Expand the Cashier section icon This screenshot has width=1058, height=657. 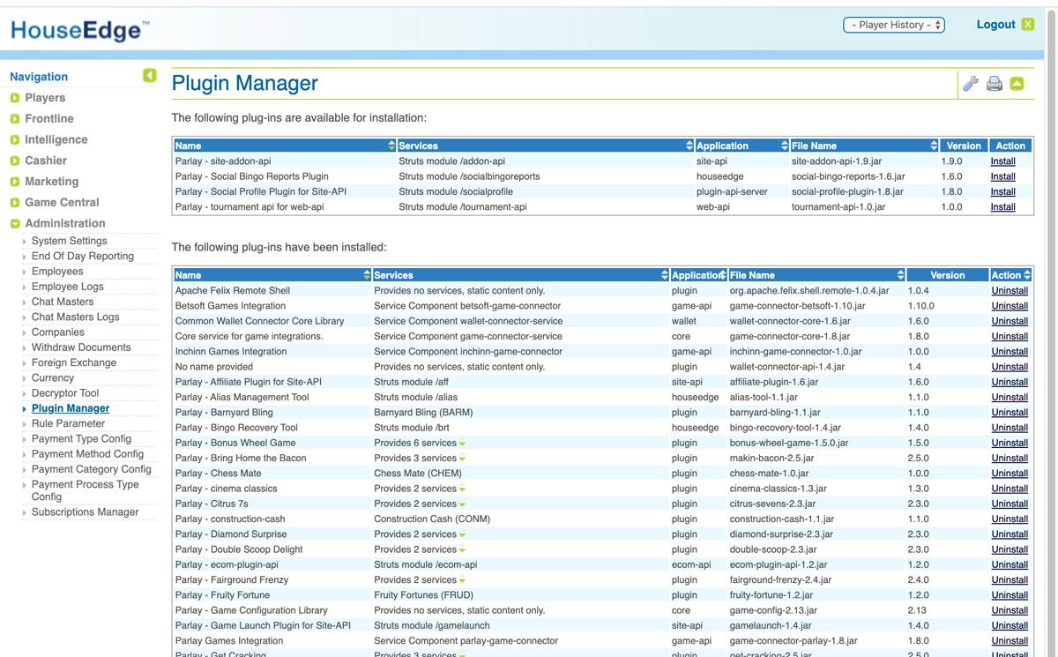15,161
